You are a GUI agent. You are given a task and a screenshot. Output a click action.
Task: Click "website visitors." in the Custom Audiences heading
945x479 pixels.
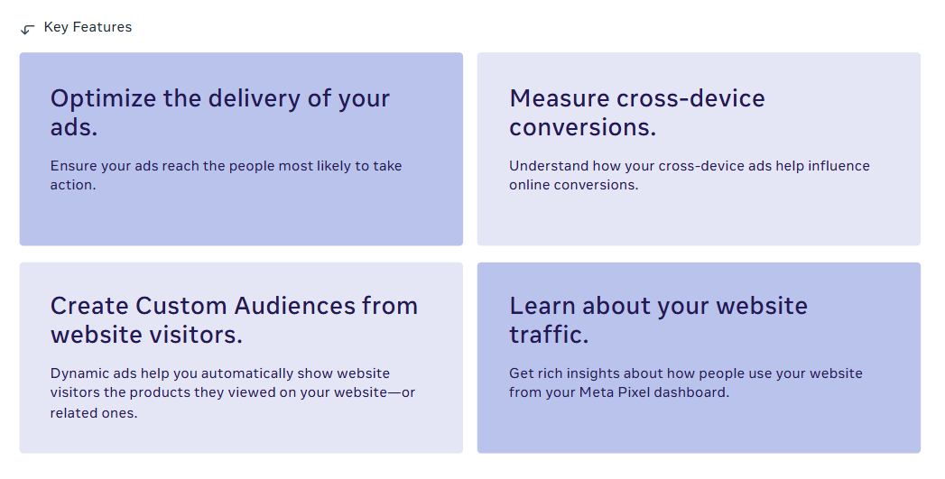(x=146, y=335)
